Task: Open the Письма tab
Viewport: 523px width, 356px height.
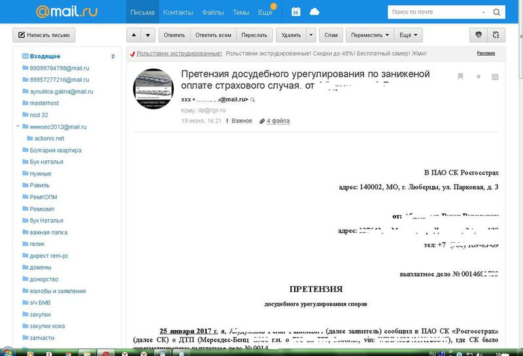Action: (143, 12)
